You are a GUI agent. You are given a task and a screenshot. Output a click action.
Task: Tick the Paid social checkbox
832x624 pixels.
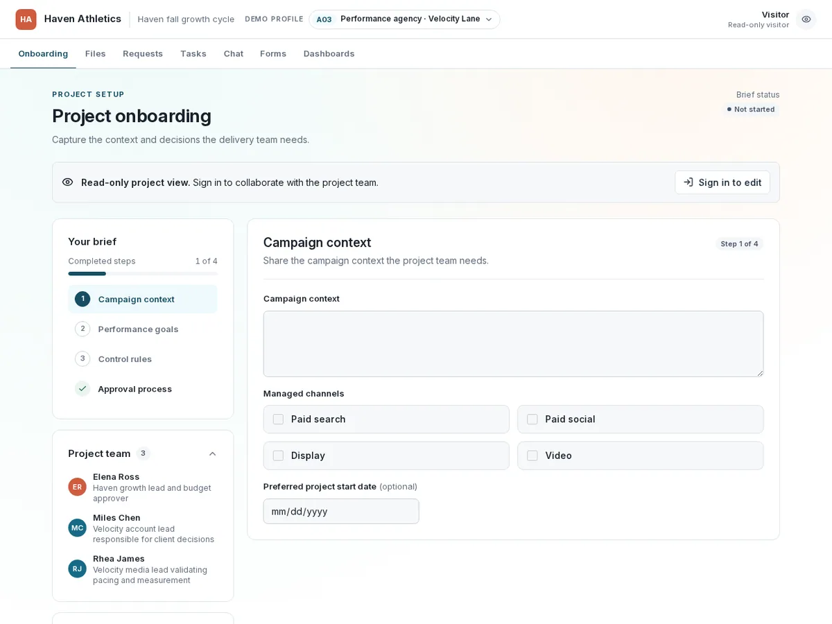tap(532, 419)
